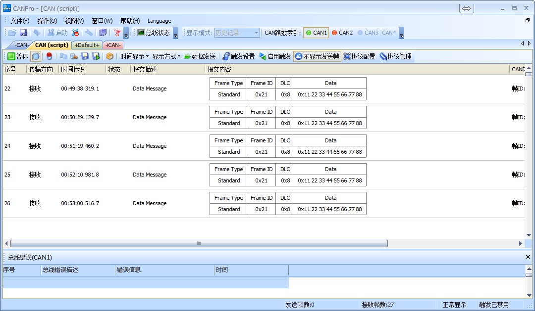Switch to the -iCAN- tab
This screenshot has width=535, height=311.
tap(113, 45)
